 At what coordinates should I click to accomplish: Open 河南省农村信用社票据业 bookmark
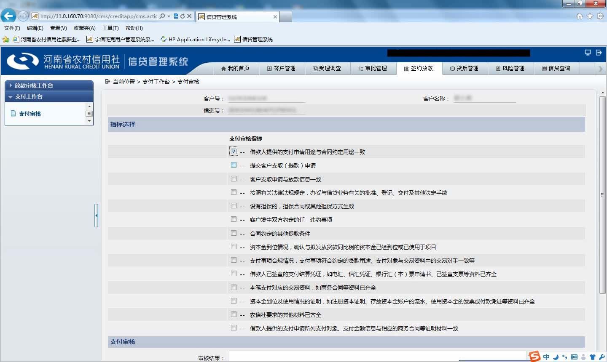click(x=47, y=39)
